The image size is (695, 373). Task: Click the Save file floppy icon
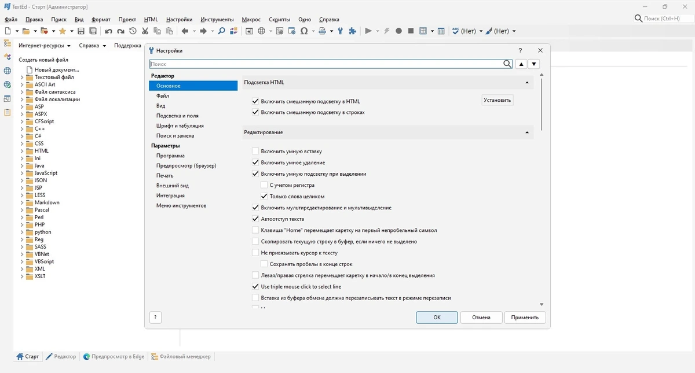point(81,31)
